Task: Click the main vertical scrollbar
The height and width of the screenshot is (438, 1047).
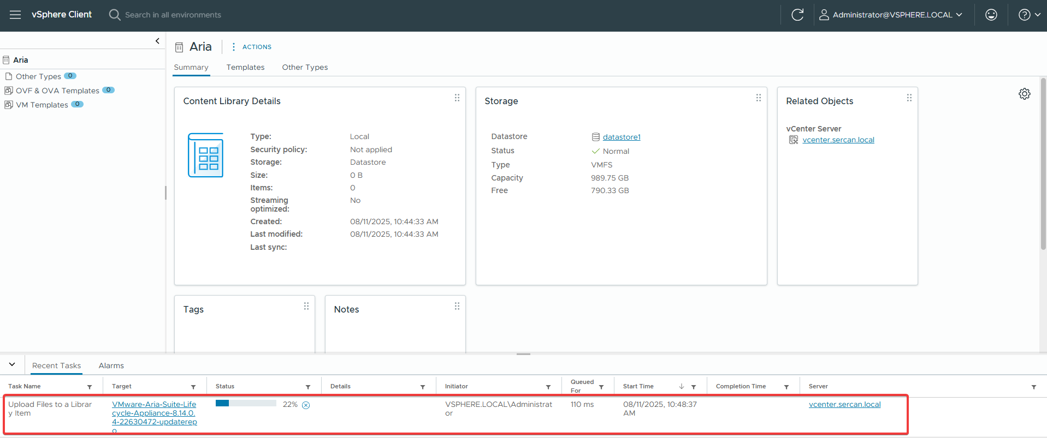Action: [x=1043, y=164]
